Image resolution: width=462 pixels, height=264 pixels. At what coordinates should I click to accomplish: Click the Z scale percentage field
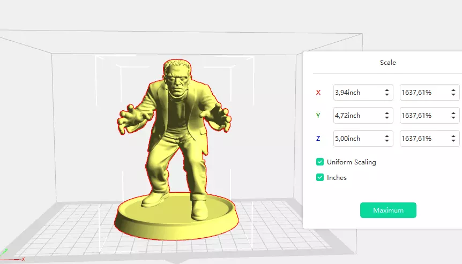[430, 138]
